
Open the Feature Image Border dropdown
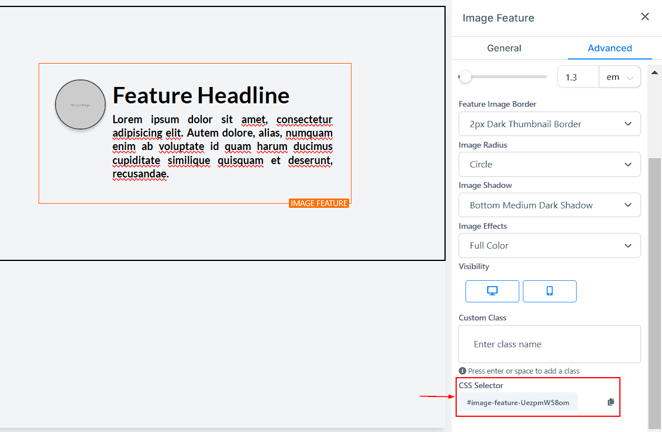coord(549,124)
